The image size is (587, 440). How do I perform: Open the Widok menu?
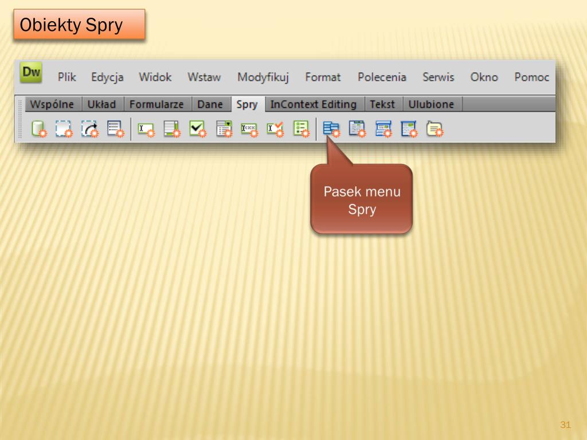pos(155,77)
